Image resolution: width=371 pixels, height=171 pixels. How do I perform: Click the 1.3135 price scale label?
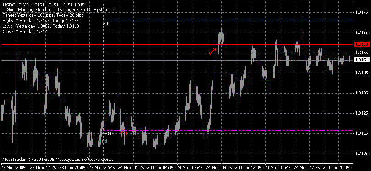[361, 93]
